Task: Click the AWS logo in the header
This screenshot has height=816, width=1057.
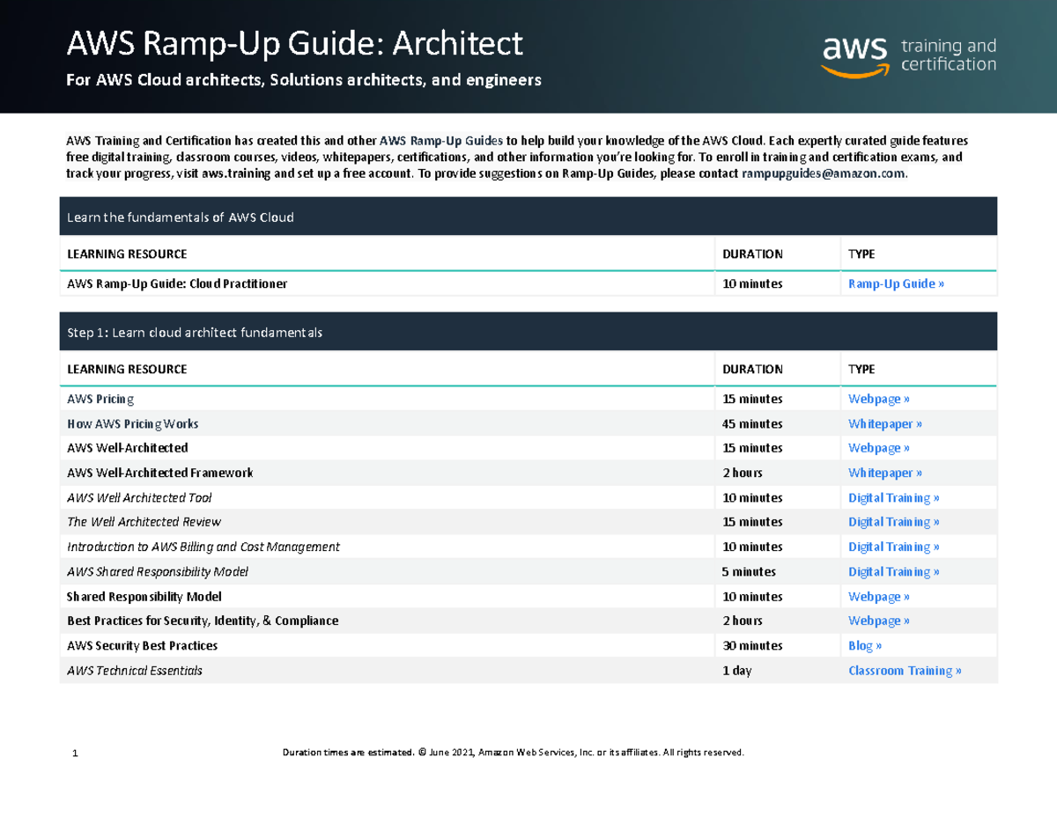Action: (853, 53)
